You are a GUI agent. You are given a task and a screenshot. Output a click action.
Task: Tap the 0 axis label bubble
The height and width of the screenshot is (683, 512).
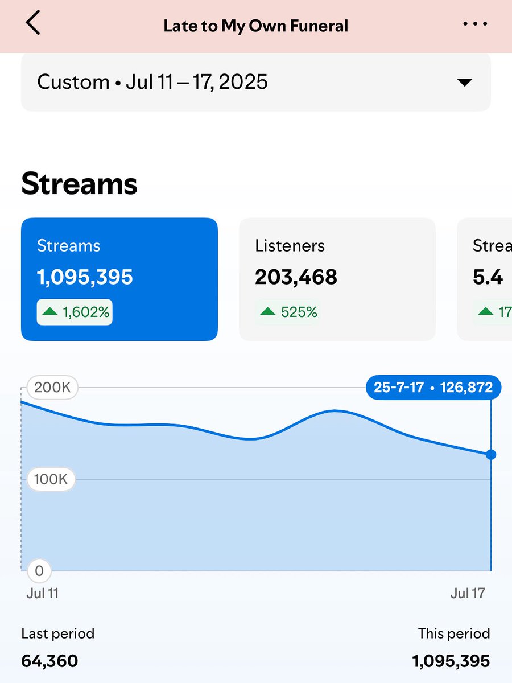[39, 571]
